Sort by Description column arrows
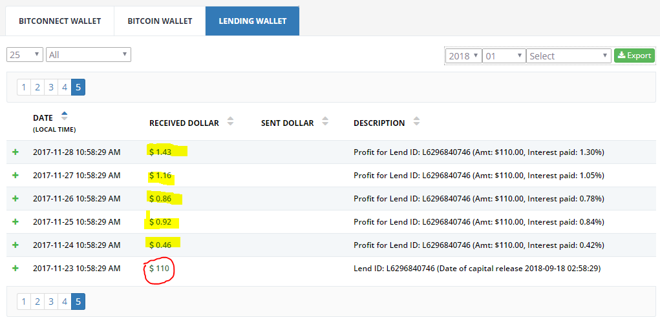Image resolution: width=660 pixels, height=317 pixels. [416, 121]
